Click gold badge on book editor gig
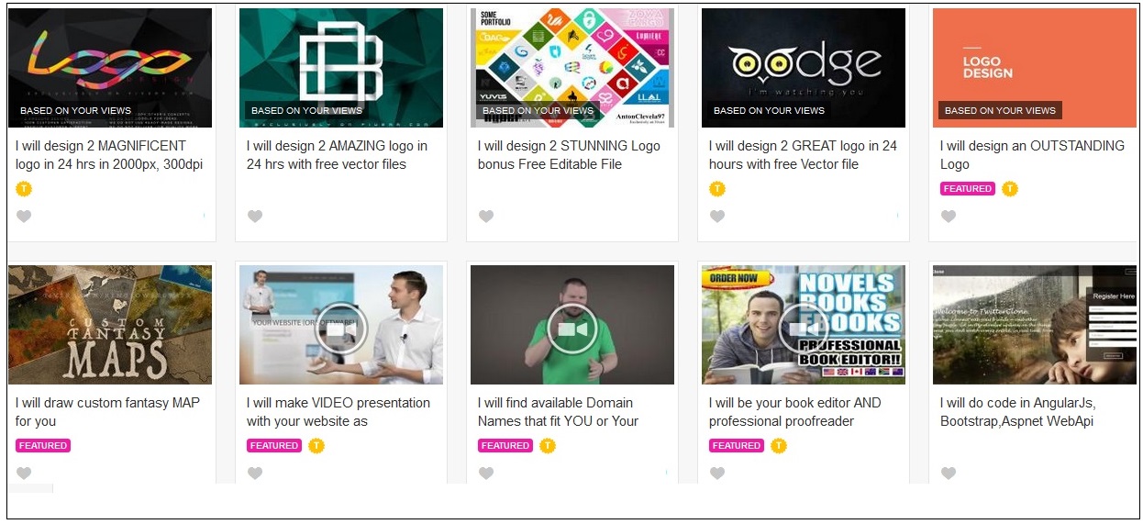 coord(778,446)
